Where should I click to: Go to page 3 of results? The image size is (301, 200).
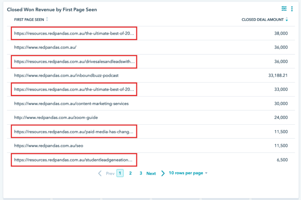pos(141,173)
